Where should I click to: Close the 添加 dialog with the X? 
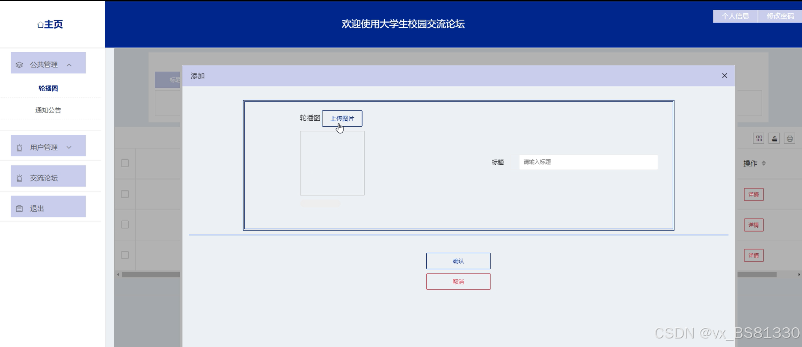pyautogui.click(x=725, y=76)
